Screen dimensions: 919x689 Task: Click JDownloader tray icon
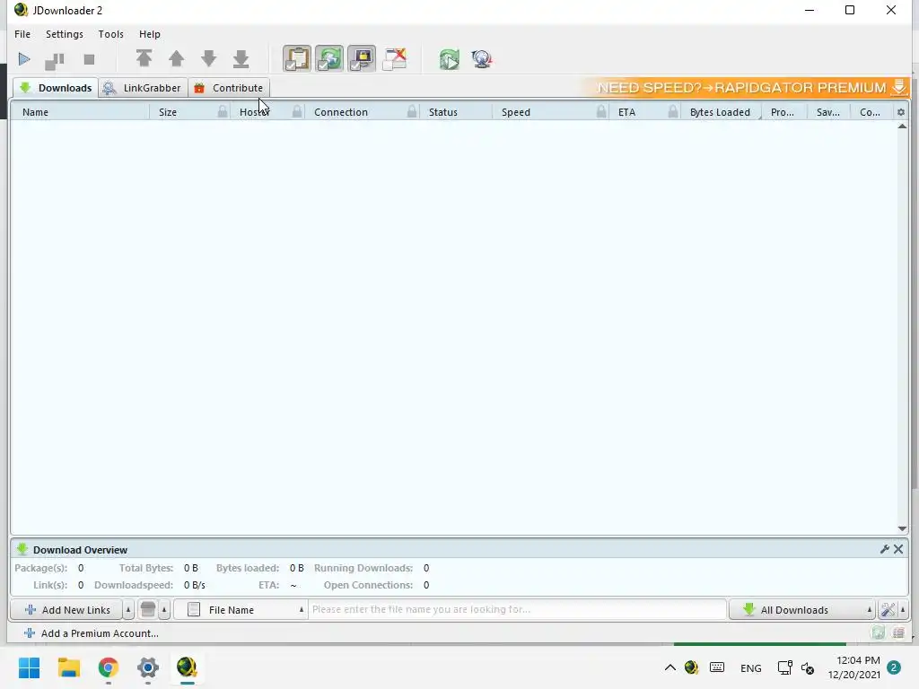tap(692, 667)
